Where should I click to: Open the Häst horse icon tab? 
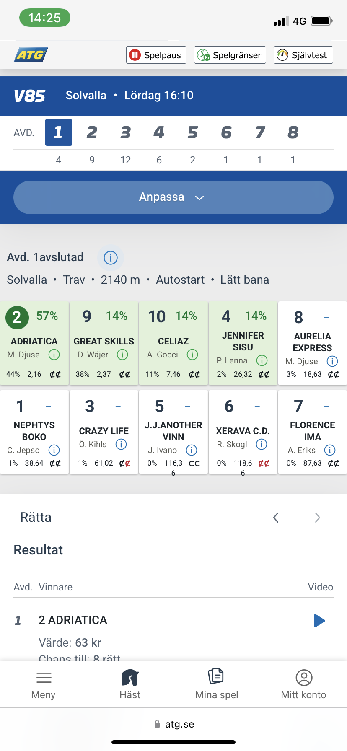click(130, 685)
